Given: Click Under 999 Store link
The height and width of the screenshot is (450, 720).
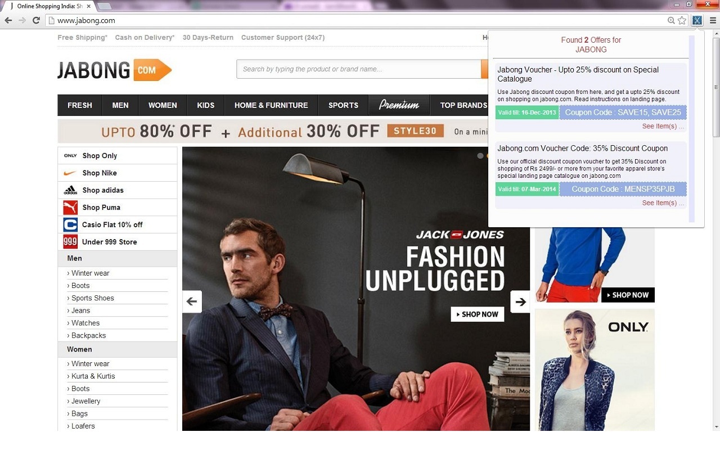Looking at the screenshot, I should coord(110,242).
